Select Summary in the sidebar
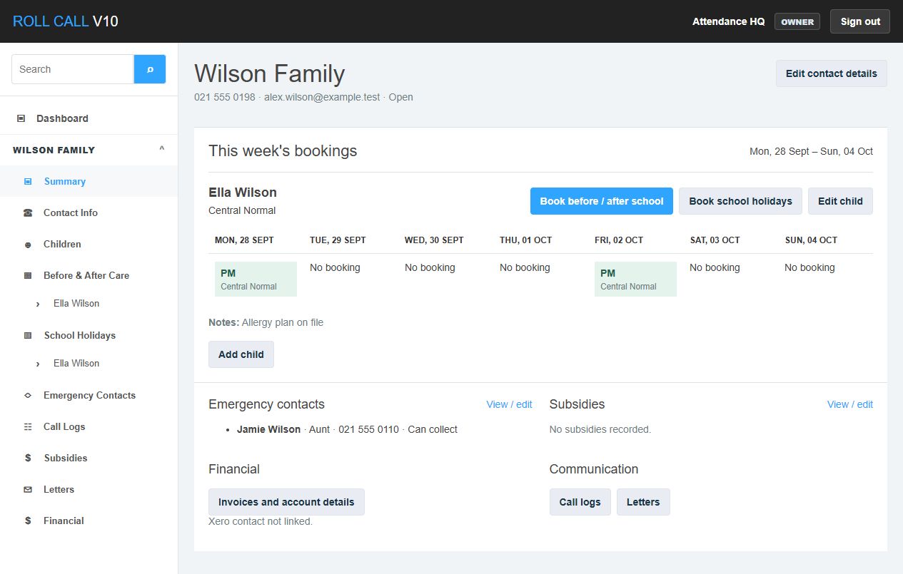The image size is (903, 574). point(89,181)
